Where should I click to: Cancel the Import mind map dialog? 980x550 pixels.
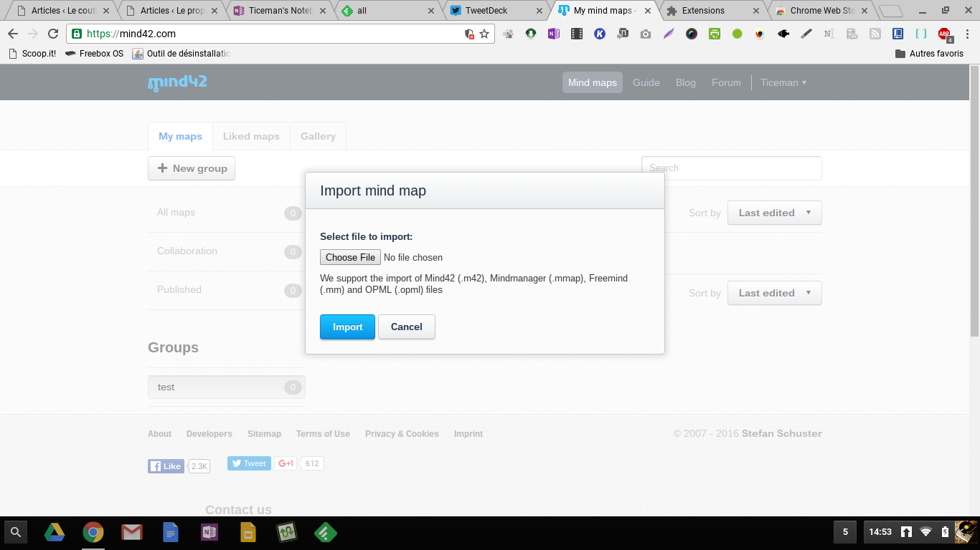point(407,327)
